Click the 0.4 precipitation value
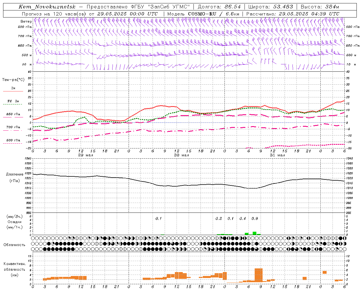The height and width of the screenshot is (289, 361). click(243, 218)
